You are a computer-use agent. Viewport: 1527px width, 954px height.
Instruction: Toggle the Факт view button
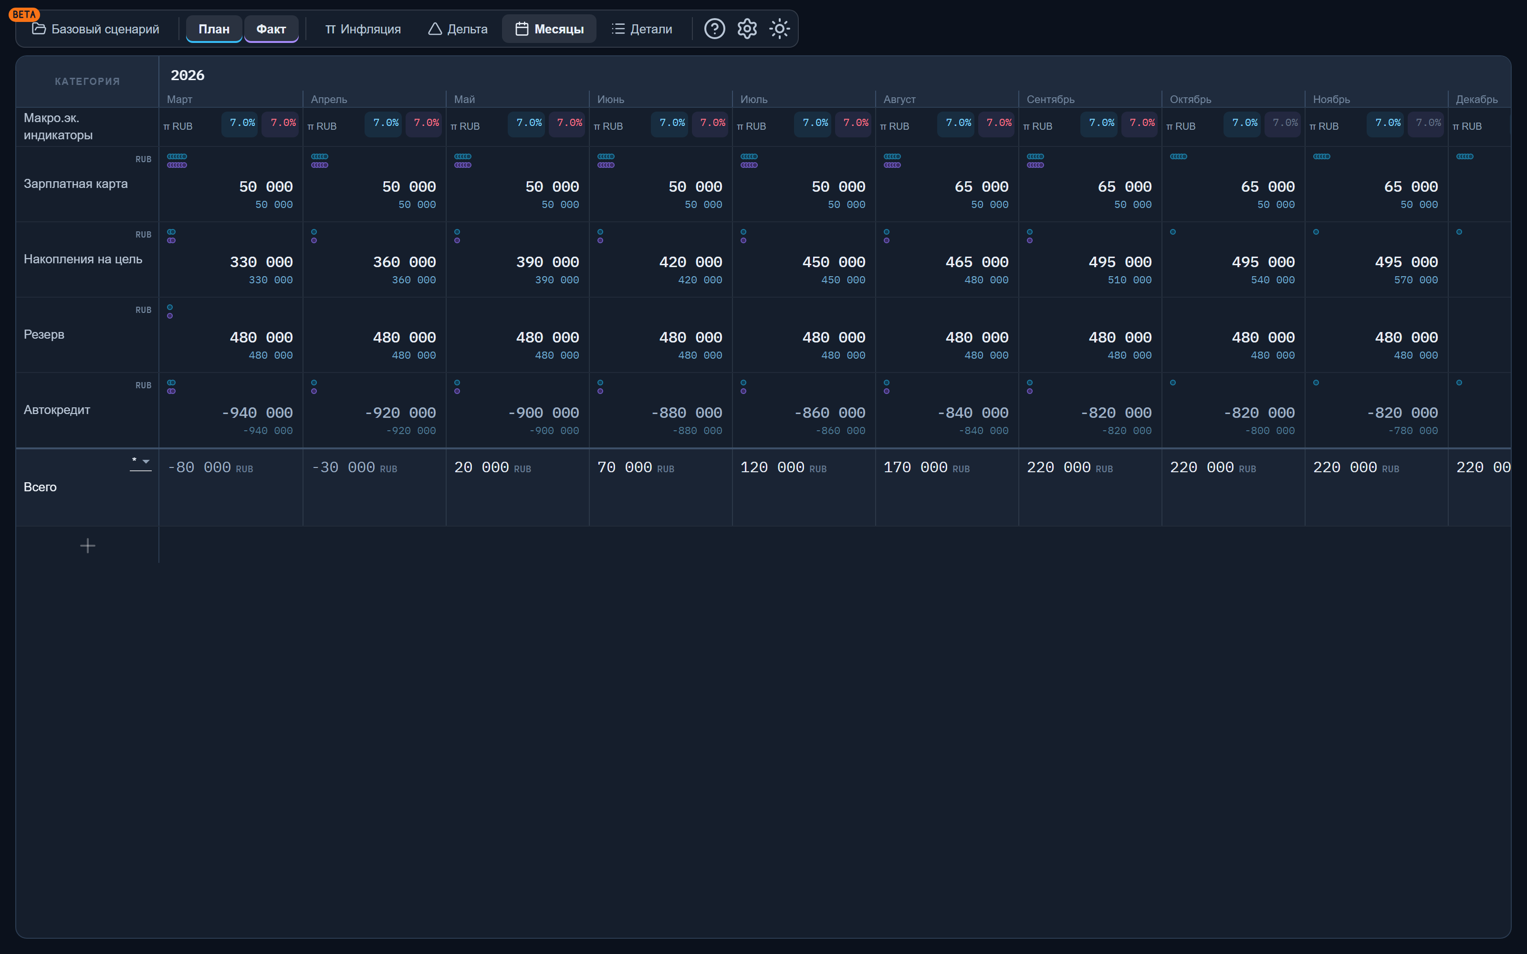pyautogui.click(x=272, y=29)
